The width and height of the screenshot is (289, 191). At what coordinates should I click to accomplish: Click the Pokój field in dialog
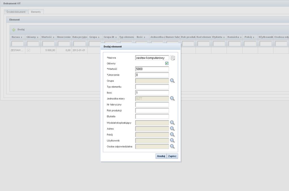pyautogui.click(x=152, y=134)
